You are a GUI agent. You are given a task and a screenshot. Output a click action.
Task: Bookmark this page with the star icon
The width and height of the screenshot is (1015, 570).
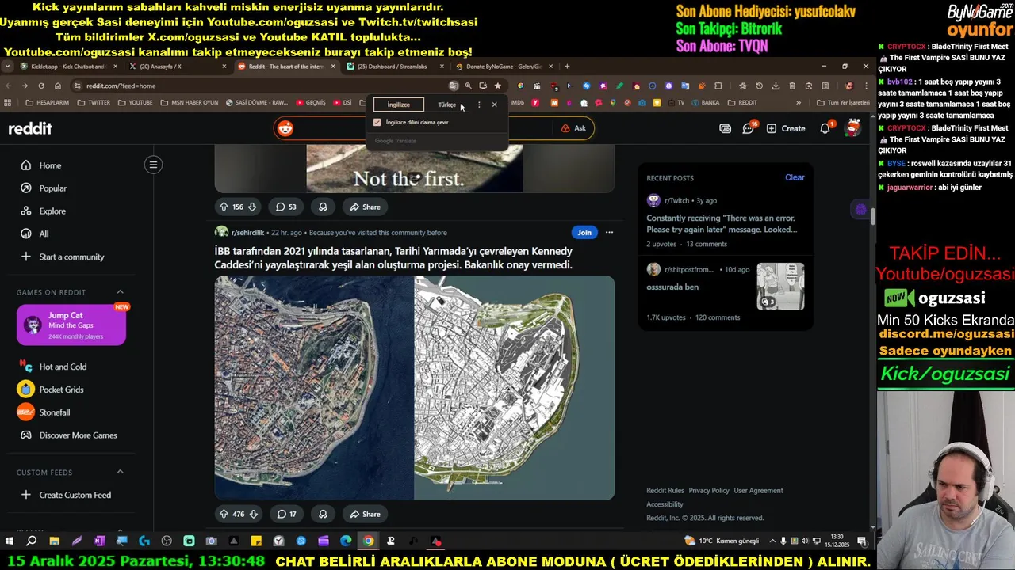[x=497, y=85]
